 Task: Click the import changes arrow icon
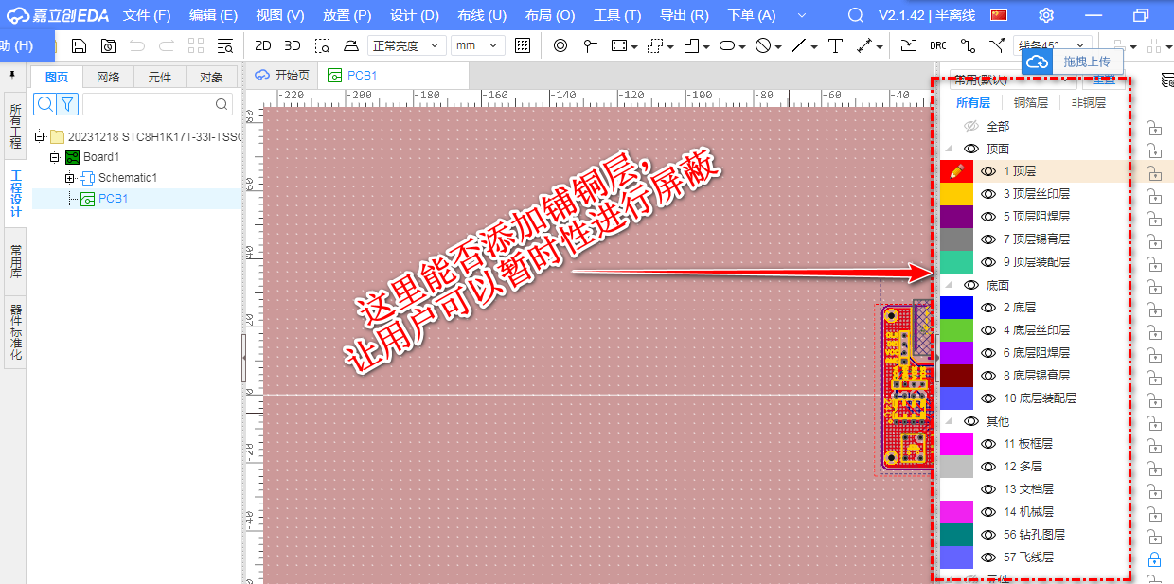pyautogui.click(x=909, y=45)
